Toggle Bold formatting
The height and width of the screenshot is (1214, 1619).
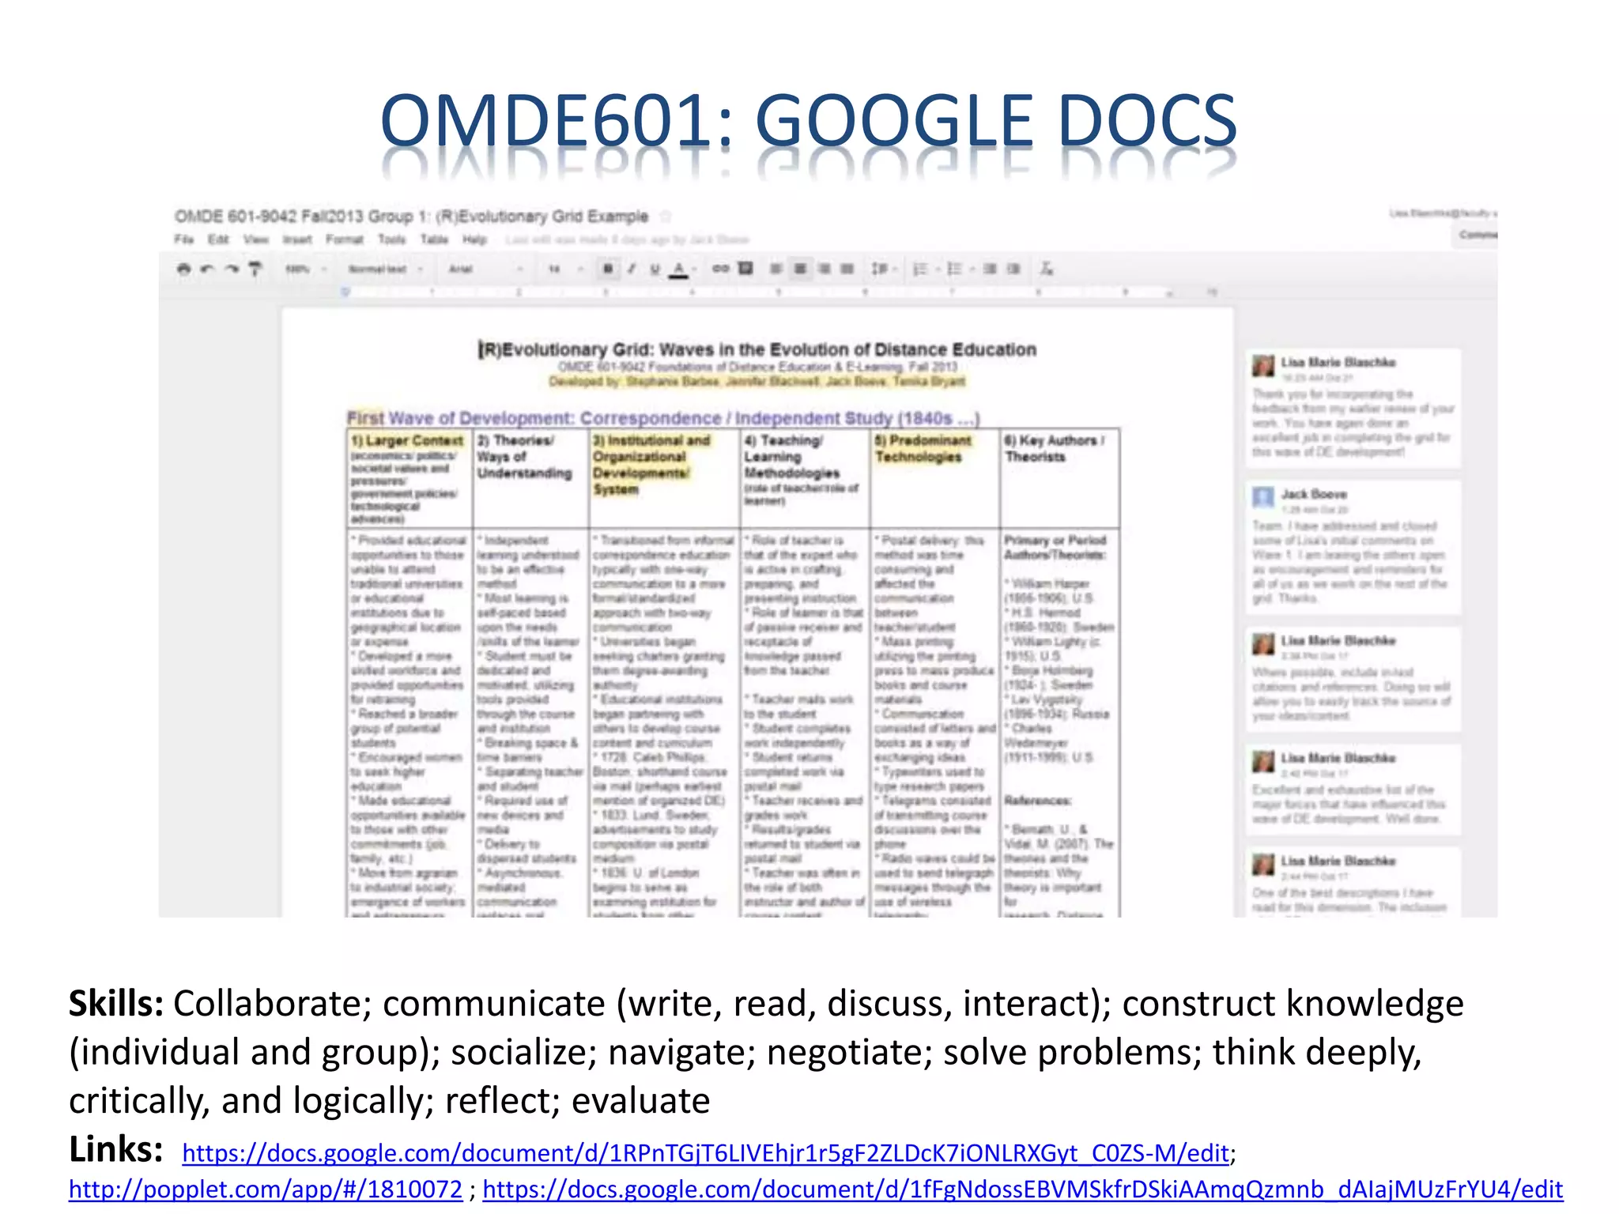[608, 269]
